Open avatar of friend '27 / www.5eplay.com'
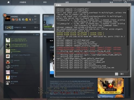Screen dimensions: 134x100 tap(8, 40)
